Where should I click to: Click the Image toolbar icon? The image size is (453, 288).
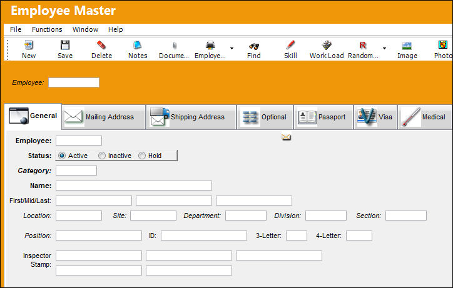tap(407, 46)
